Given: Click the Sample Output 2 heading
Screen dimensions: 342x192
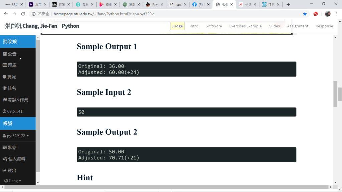Looking at the screenshot, I should pos(107,132).
